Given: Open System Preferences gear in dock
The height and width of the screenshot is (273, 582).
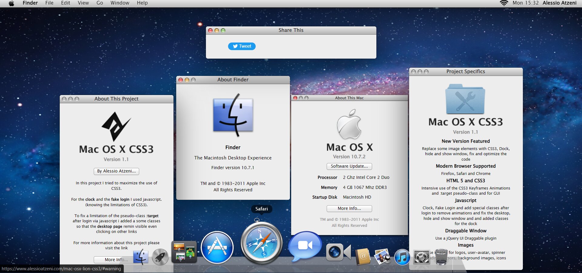Looking at the screenshot, I should click(x=422, y=257).
